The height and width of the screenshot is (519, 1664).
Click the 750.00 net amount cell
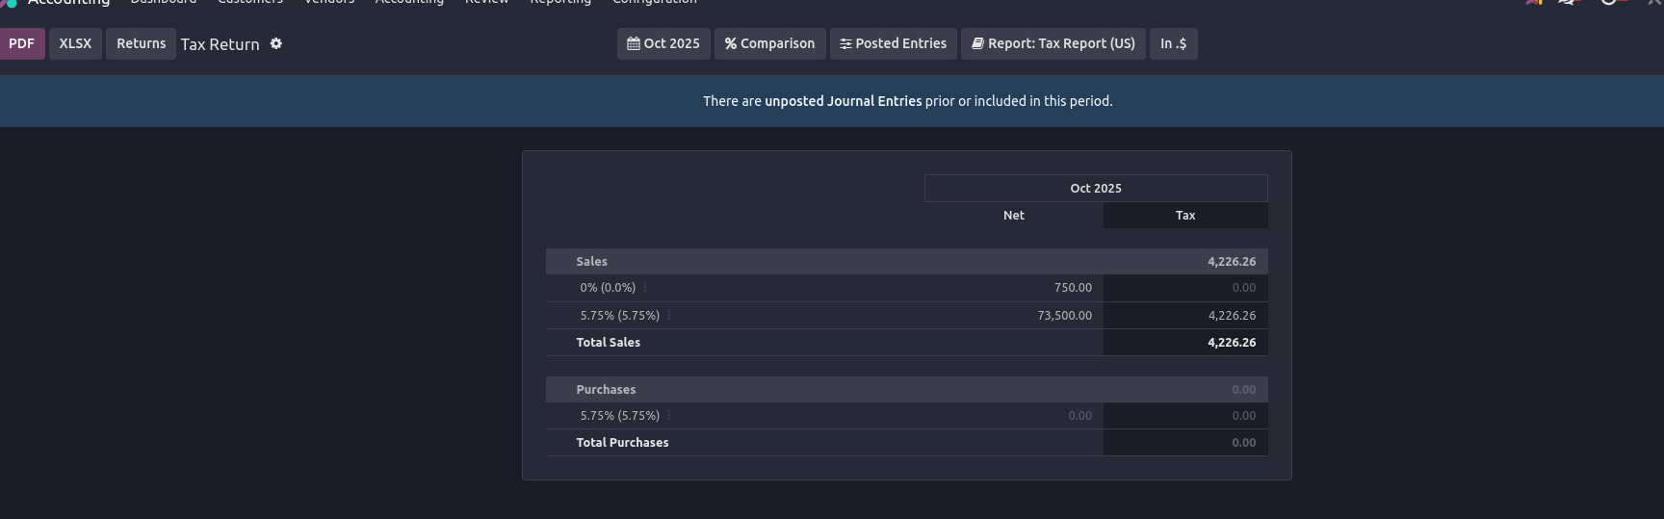point(1073,288)
